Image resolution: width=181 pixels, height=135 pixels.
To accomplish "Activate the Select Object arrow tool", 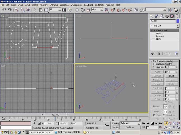I will (x=35, y=10).
